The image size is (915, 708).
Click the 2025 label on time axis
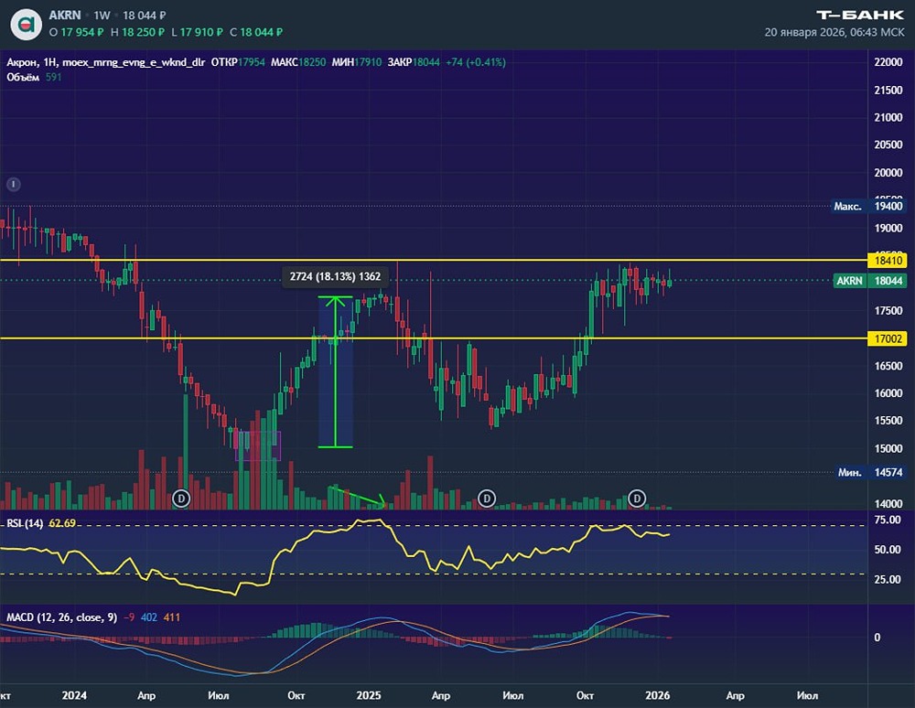[368, 695]
